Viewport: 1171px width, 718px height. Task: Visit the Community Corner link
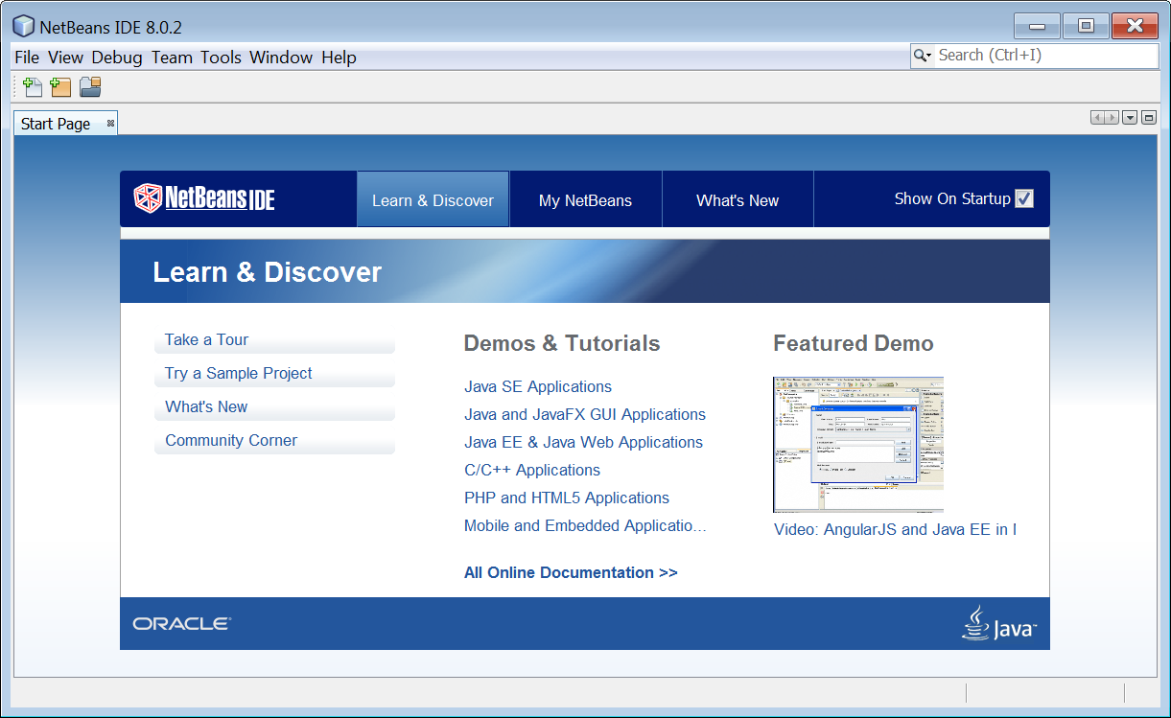(231, 440)
